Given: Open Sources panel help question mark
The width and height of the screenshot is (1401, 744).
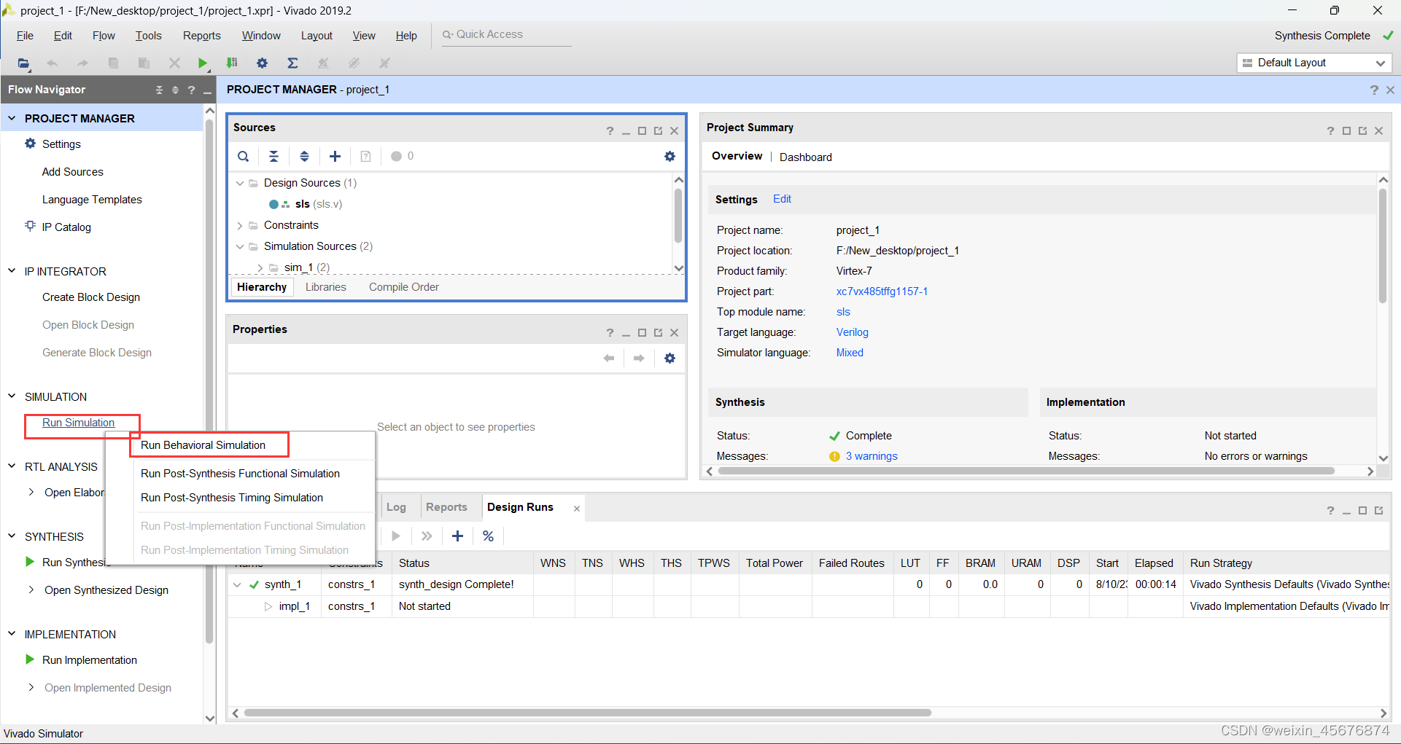Looking at the screenshot, I should tap(610, 131).
